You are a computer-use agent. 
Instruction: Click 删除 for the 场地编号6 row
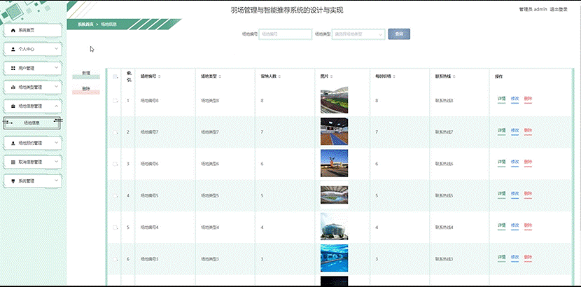pos(528,162)
